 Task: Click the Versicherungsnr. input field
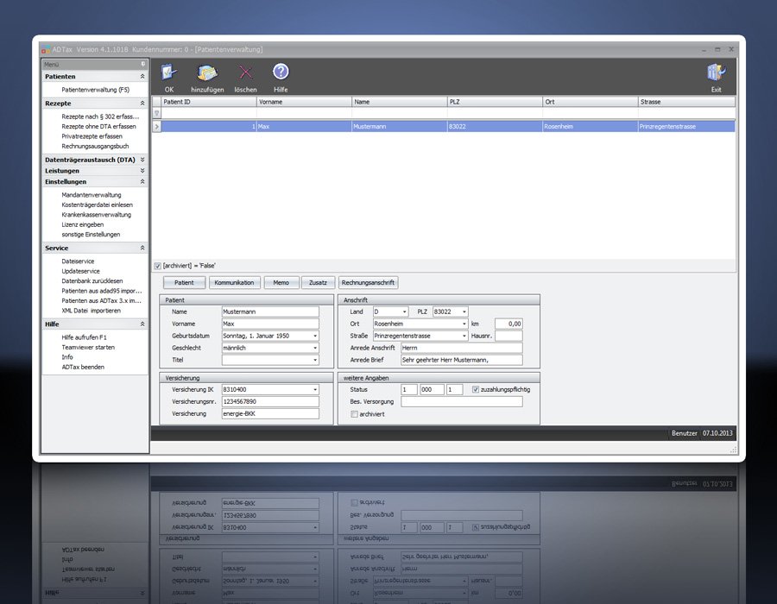click(270, 402)
